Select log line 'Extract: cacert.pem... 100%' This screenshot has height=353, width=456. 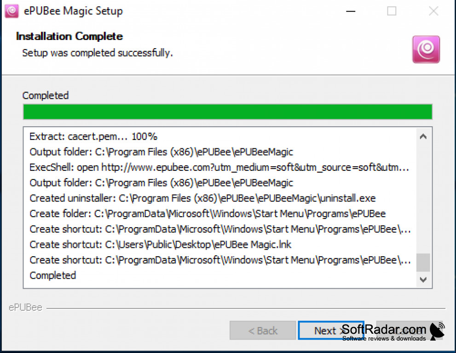93,136
